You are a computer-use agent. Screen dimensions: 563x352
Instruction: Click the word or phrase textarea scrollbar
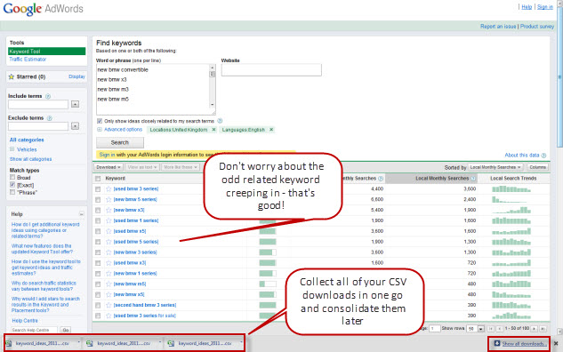click(x=213, y=86)
